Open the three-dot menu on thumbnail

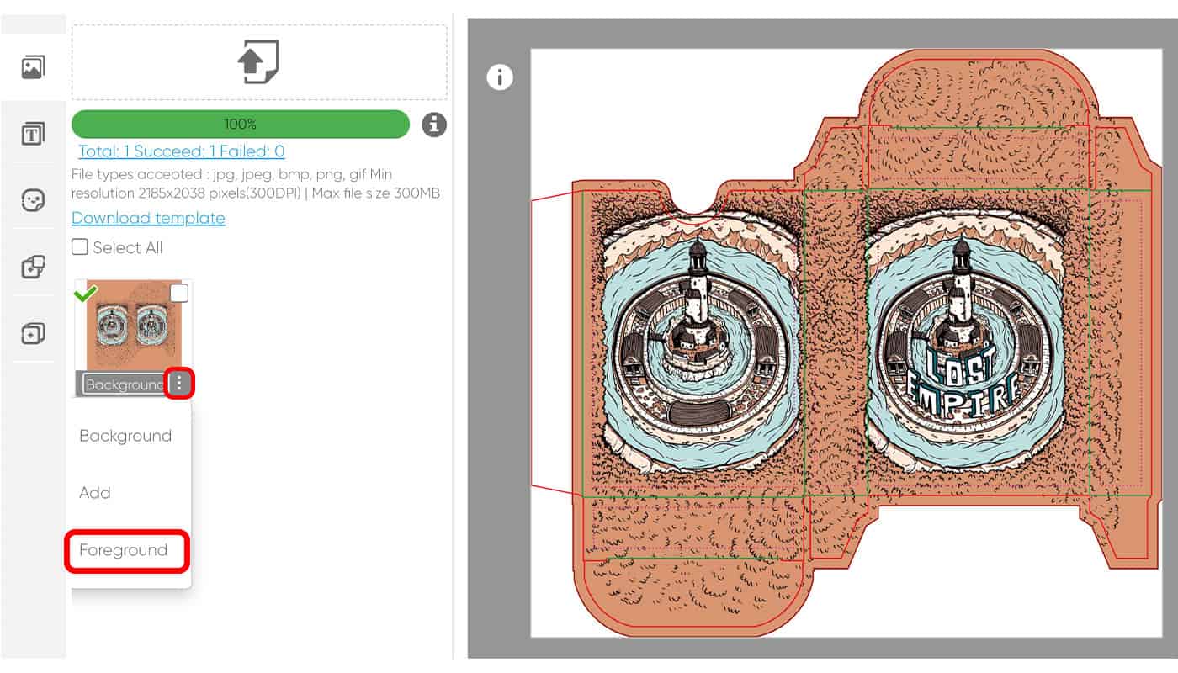179,384
